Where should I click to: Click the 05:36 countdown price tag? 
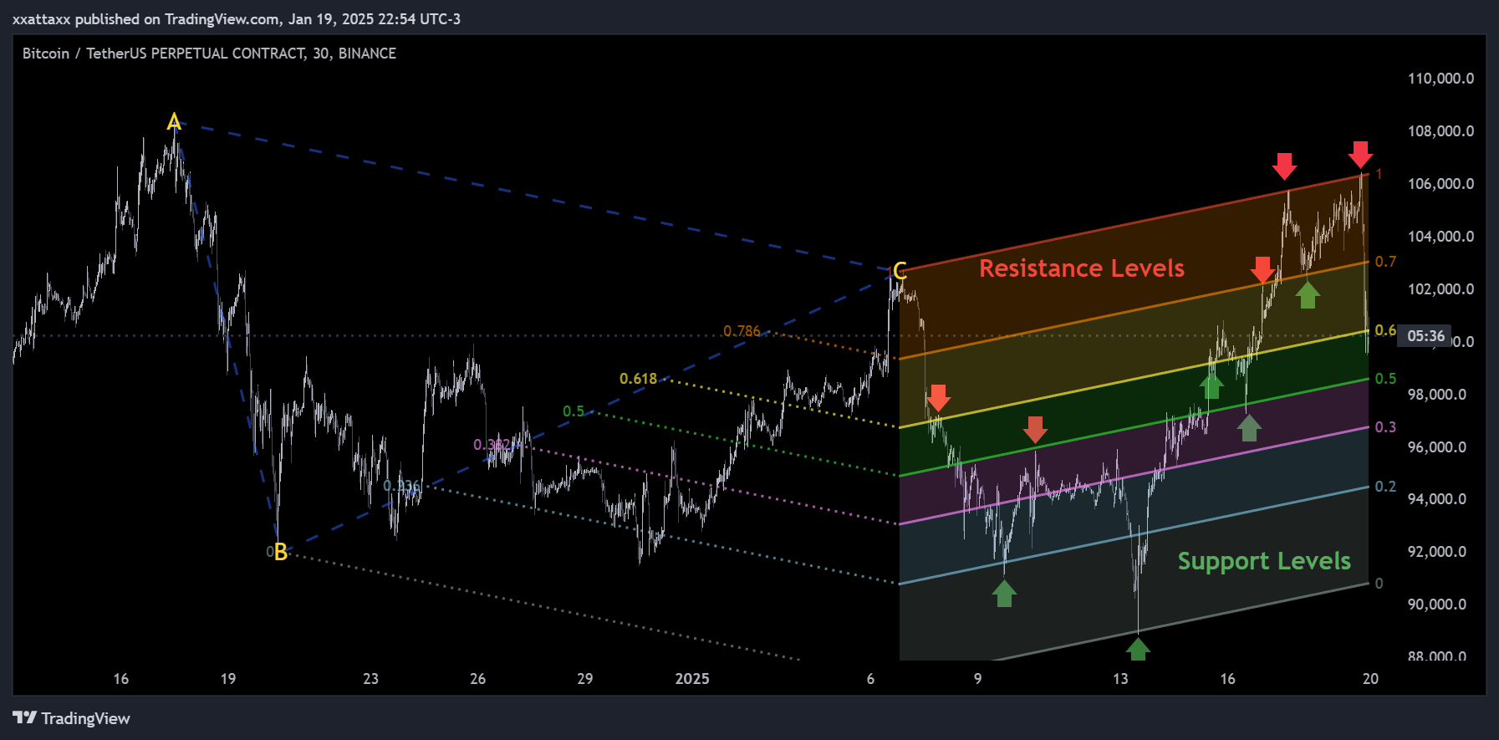(x=1425, y=336)
